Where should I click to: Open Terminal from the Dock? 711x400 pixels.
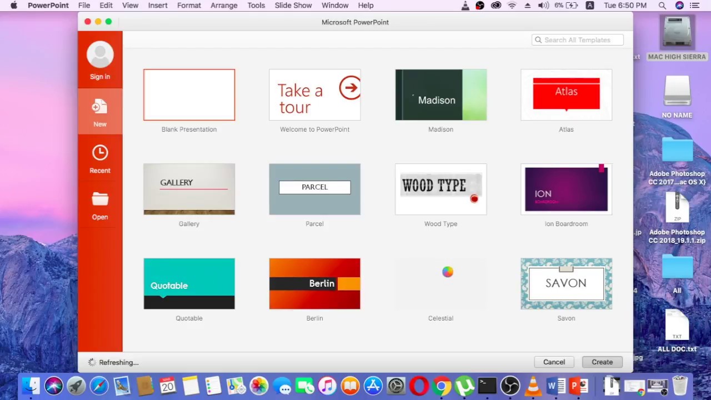click(487, 386)
